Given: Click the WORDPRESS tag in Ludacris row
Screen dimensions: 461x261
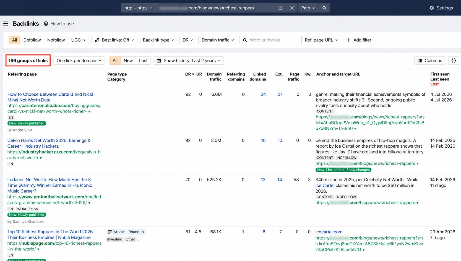Looking at the screenshot, I should pyautogui.click(x=27, y=209).
